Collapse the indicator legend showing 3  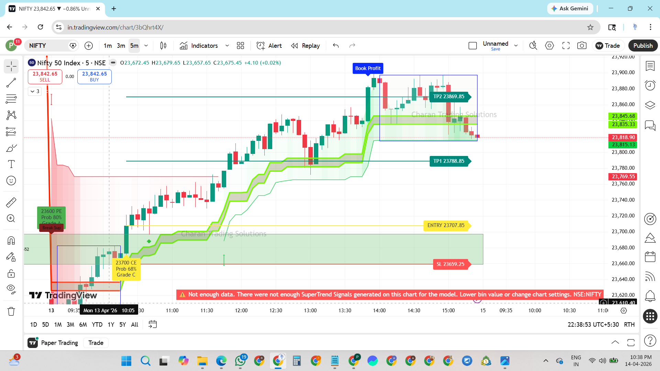pyautogui.click(x=35, y=91)
